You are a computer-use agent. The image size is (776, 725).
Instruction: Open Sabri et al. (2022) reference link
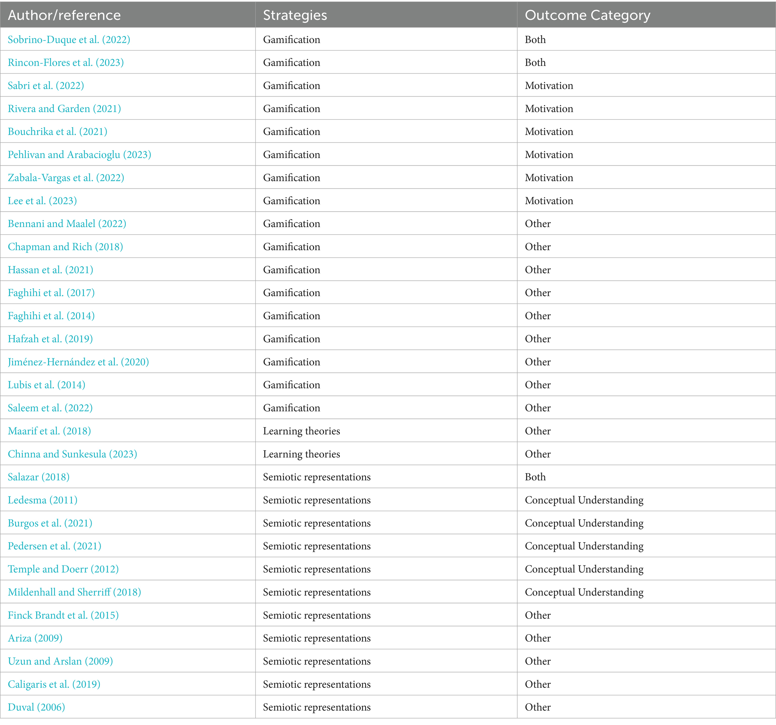click(46, 86)
